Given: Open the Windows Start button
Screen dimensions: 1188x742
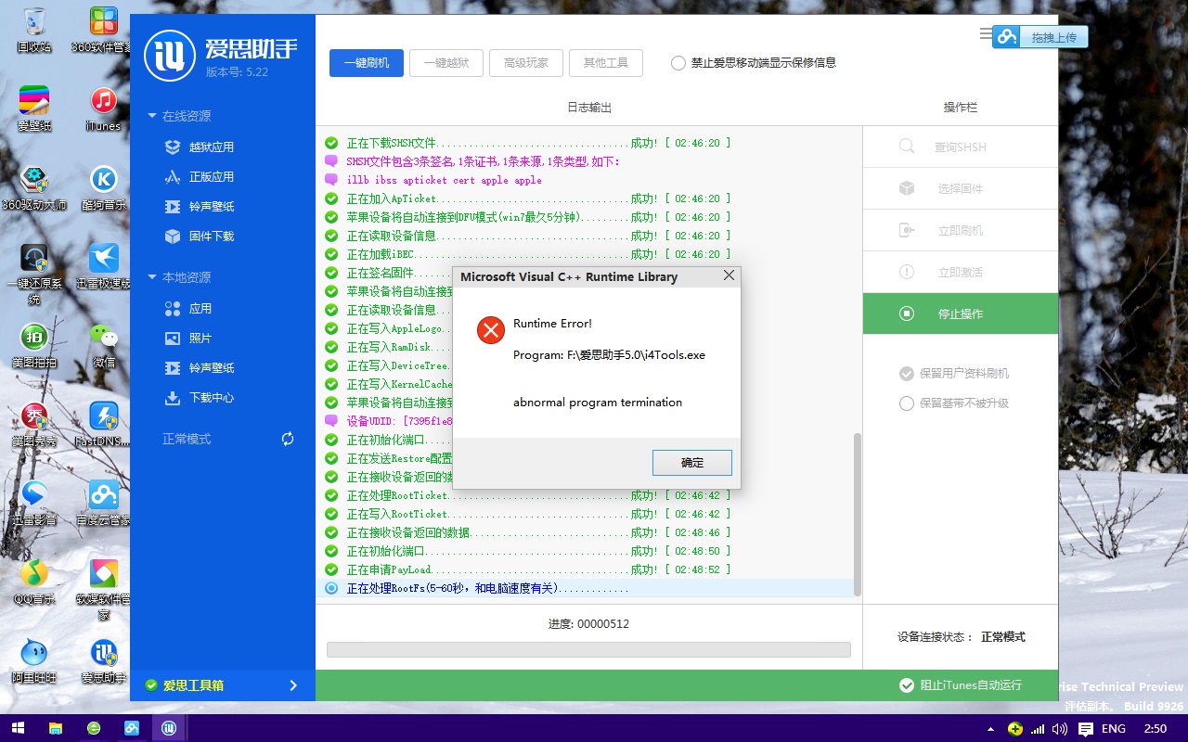Looking at the screenshot, I should click(17, 728).
